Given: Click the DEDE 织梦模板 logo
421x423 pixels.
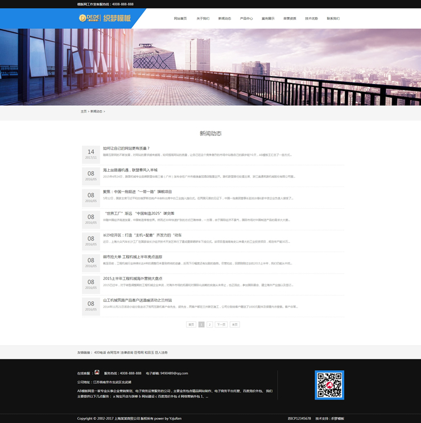Looking at the screenshot, I should [x=105, y=18].
